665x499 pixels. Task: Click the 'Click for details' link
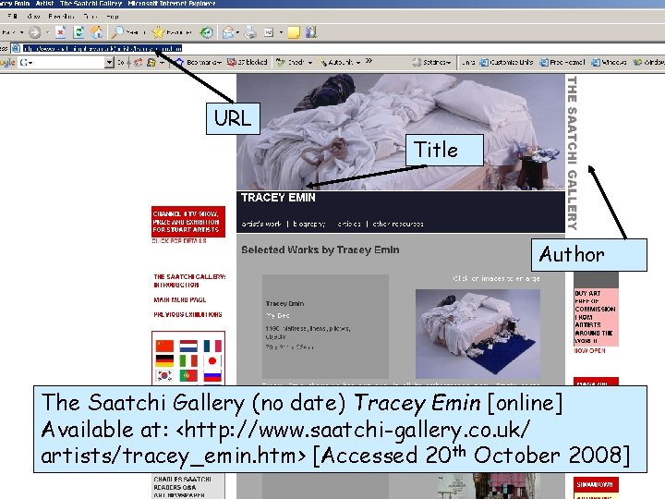click(x=179, y=240)
